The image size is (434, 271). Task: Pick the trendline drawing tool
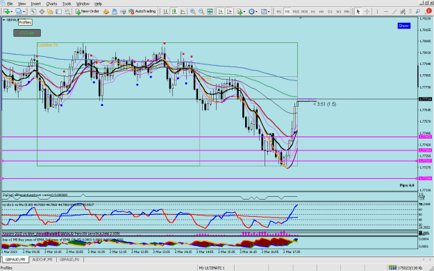tap(394, 12)
